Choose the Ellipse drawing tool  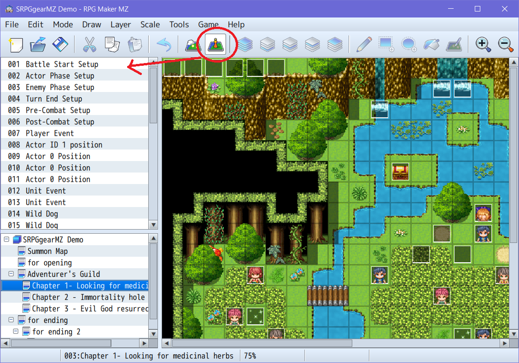[x=409, y=44]
